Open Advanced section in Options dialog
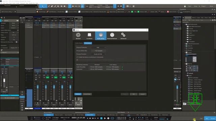Image resolution: width=216 pixels, height=121 pixels. pyautogui.click(x=123, y=36)
